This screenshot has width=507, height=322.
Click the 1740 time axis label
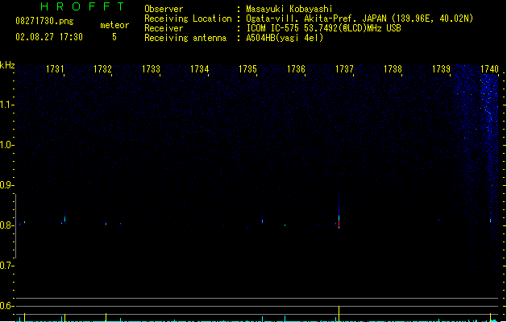coord(489,69)
